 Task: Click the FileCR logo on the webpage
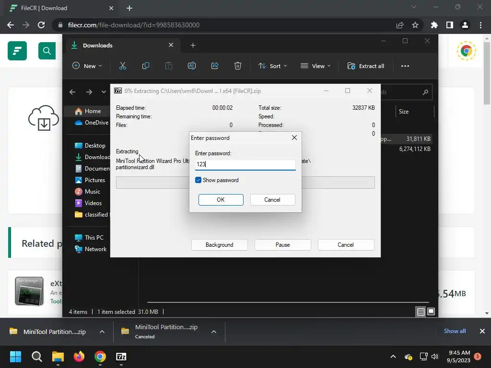click(x=17, y=51)
